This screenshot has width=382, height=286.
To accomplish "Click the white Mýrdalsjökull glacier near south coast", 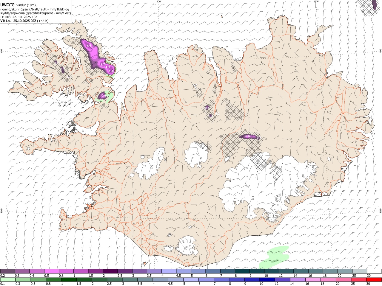I will (x=187, y=246).
